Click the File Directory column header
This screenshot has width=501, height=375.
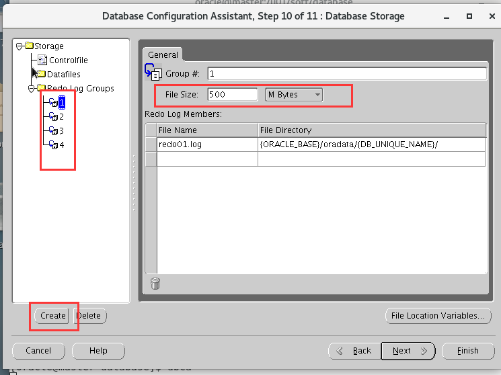[371, 130]
